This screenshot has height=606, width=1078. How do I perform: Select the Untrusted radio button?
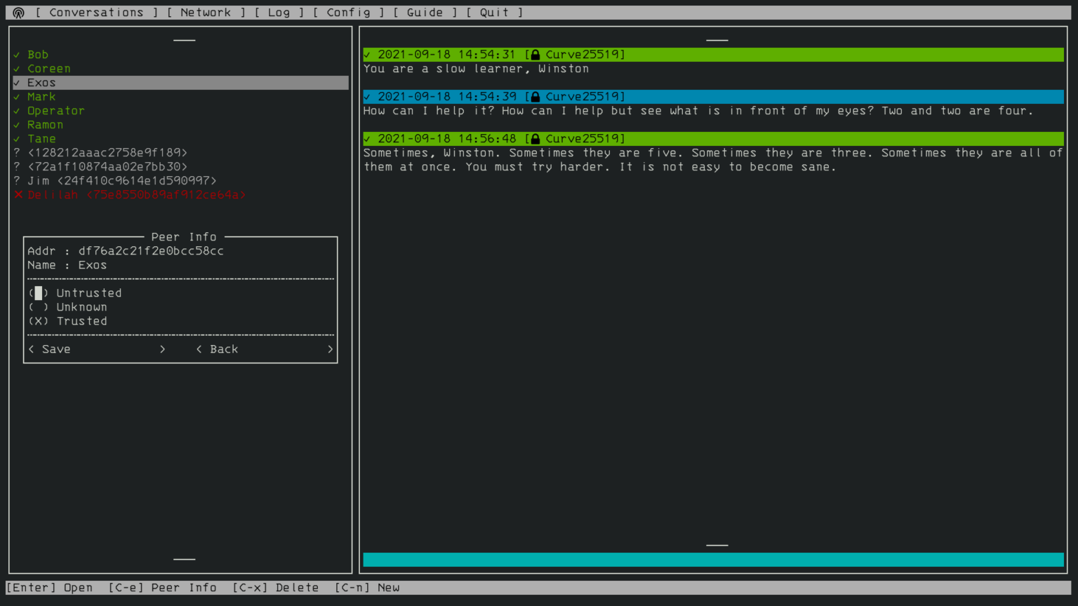pyautogui.click(x=39, y=292)
